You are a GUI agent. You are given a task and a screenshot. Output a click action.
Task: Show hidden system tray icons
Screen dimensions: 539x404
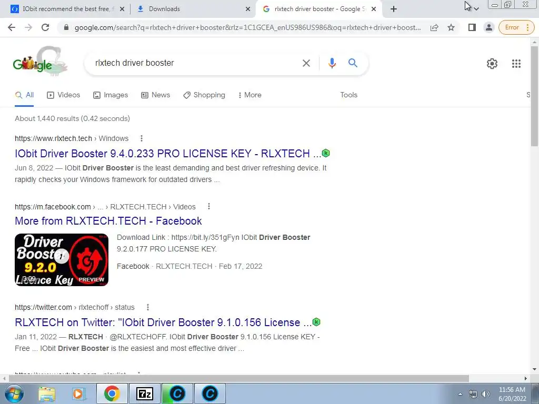pos(460,394)
